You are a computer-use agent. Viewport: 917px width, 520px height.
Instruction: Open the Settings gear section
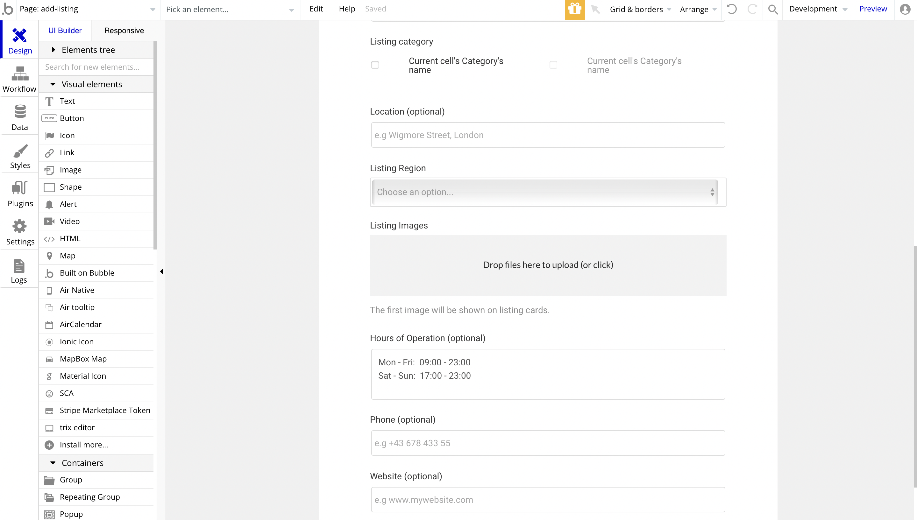coord(19,233)
